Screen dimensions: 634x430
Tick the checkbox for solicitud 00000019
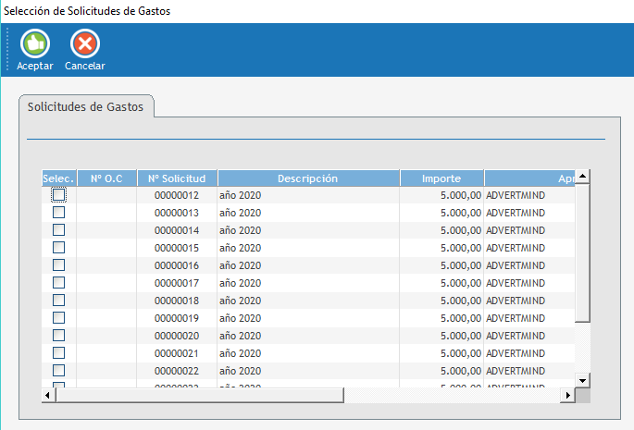click(58, 318)
